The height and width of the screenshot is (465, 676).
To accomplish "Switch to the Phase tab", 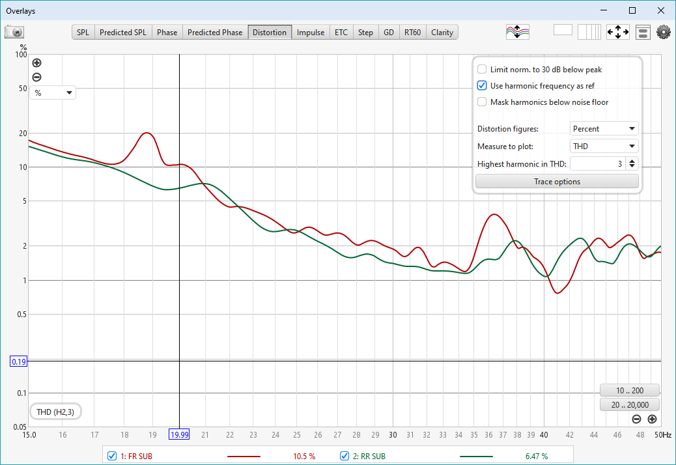I will pyautogui.click(x=167, y=33).
